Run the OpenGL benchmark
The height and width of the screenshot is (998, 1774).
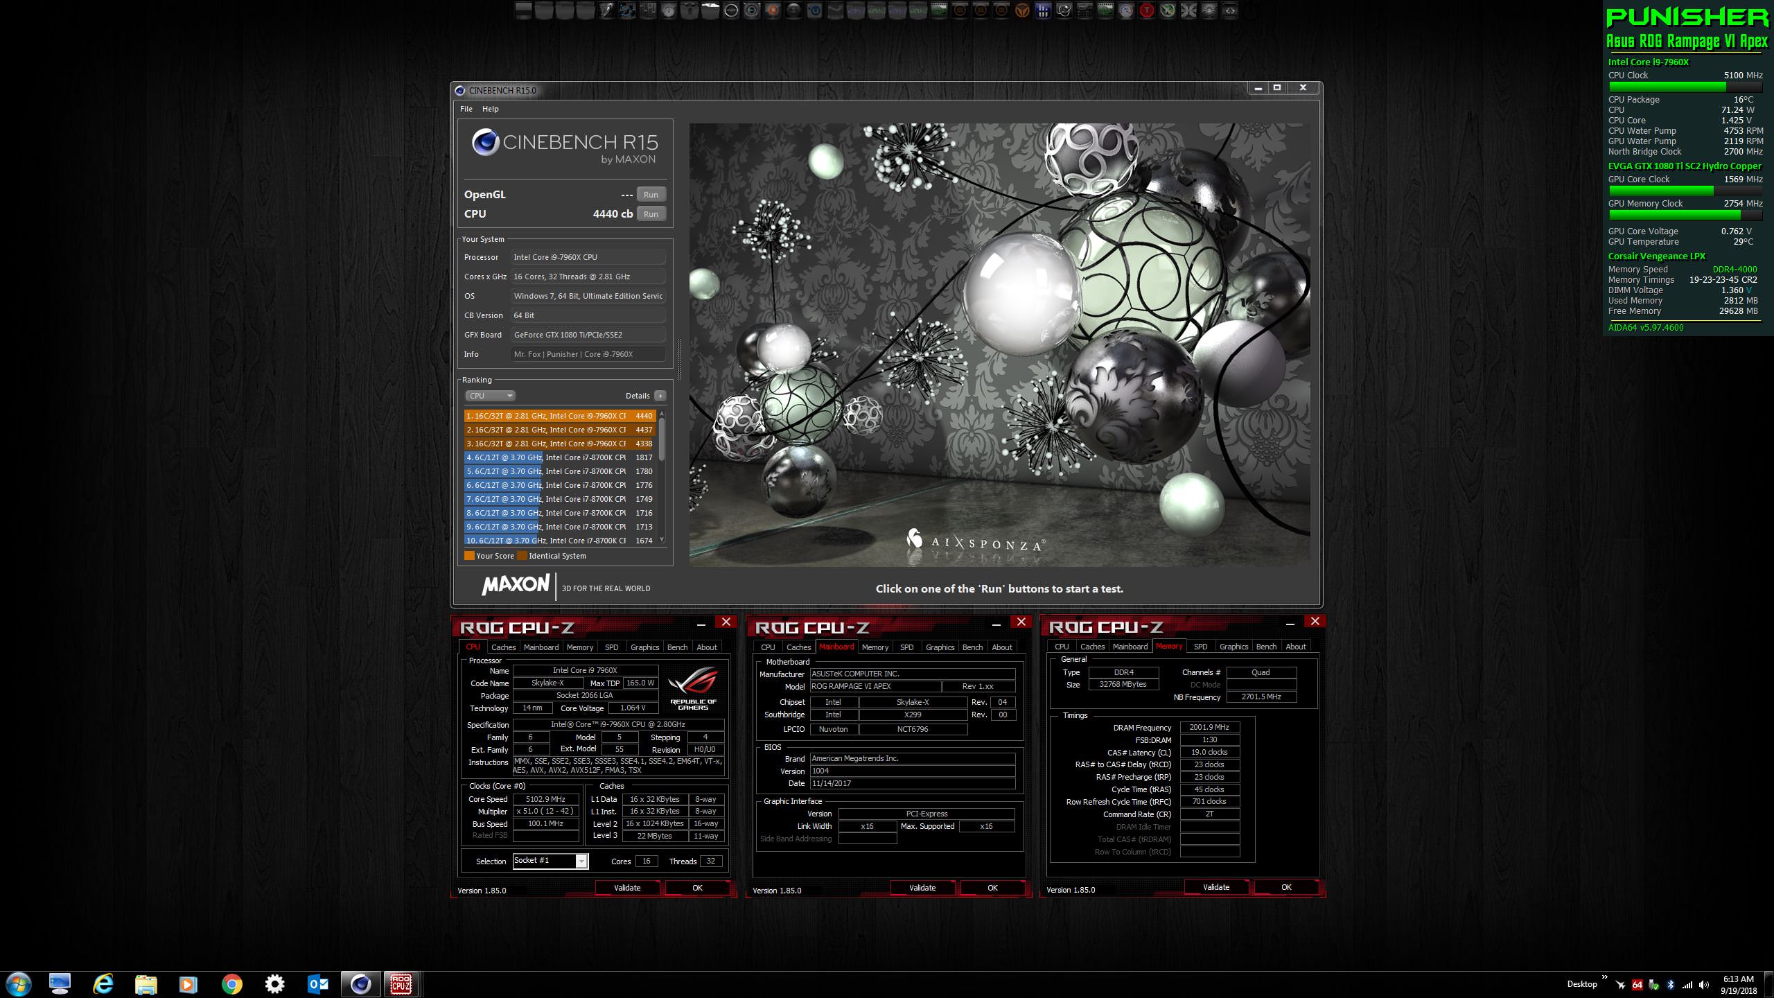click(651, 195)
